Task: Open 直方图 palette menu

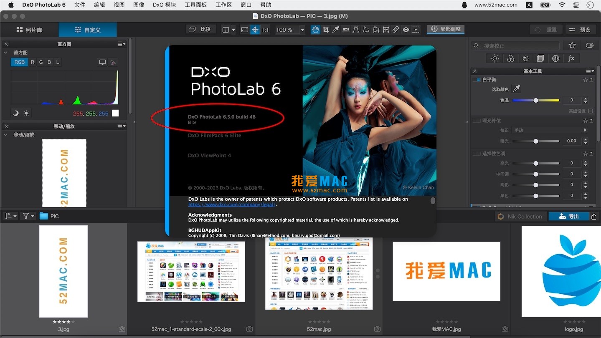Action: click(122, 44)
